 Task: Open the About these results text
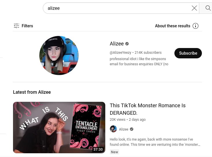pos(172,26)
